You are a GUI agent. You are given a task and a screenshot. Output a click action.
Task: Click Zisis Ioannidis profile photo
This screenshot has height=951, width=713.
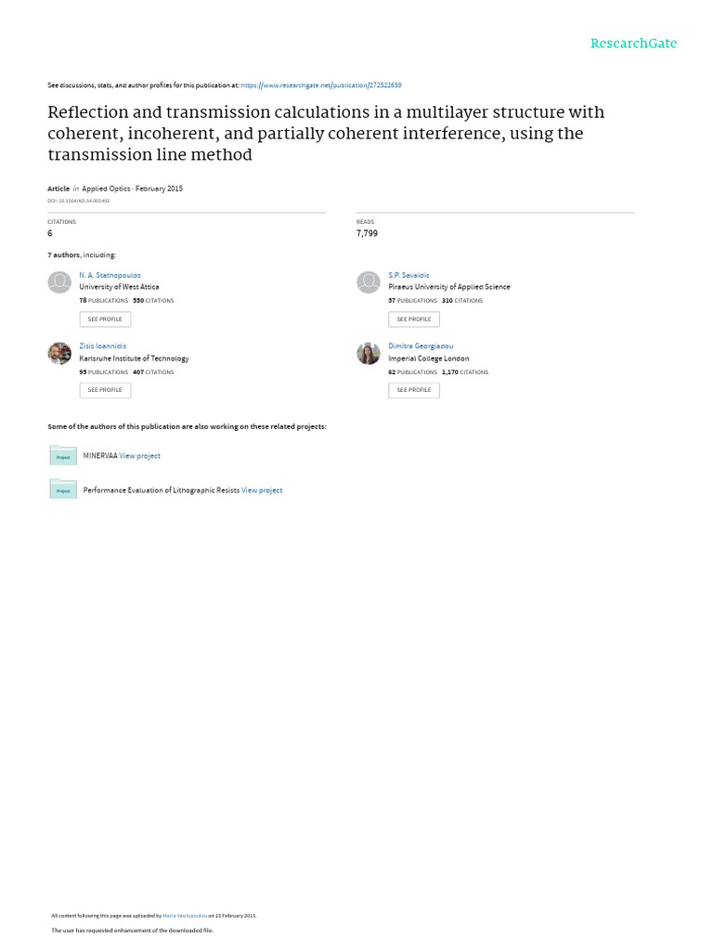pos(59,354)
